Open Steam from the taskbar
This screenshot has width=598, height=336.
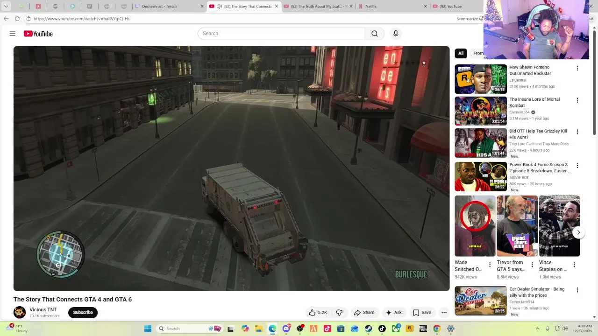pyautogui.click(x=369, y=329)
